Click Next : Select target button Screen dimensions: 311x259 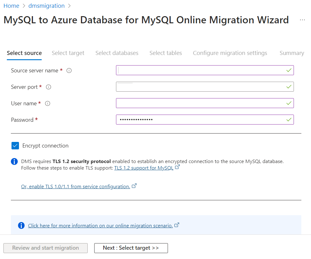131,248
